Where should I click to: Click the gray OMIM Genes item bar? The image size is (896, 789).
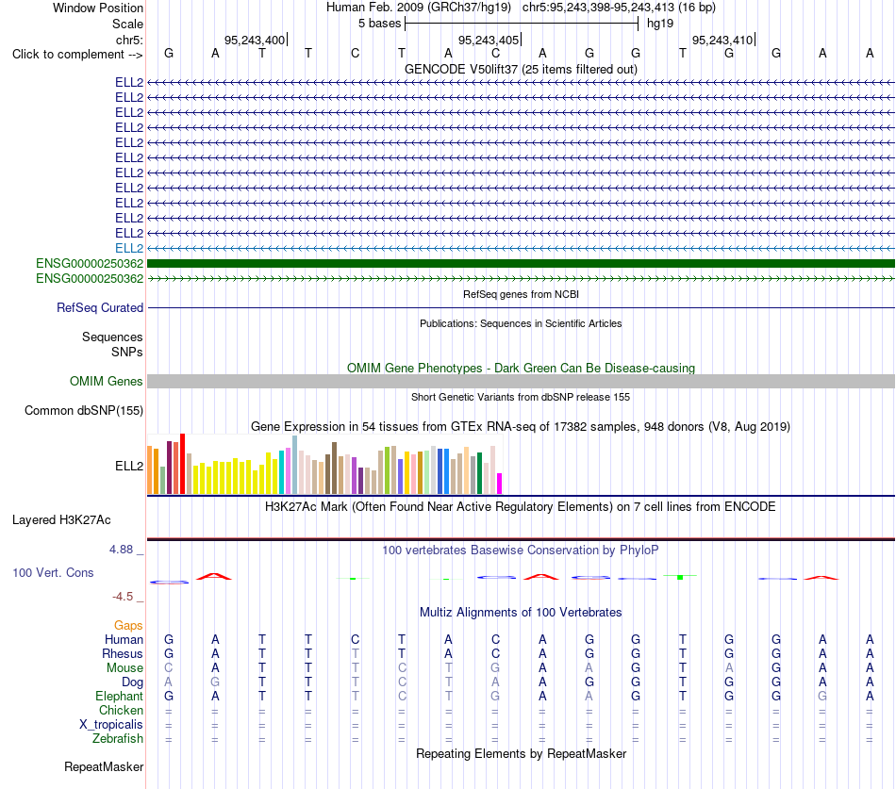pos(521,381)
